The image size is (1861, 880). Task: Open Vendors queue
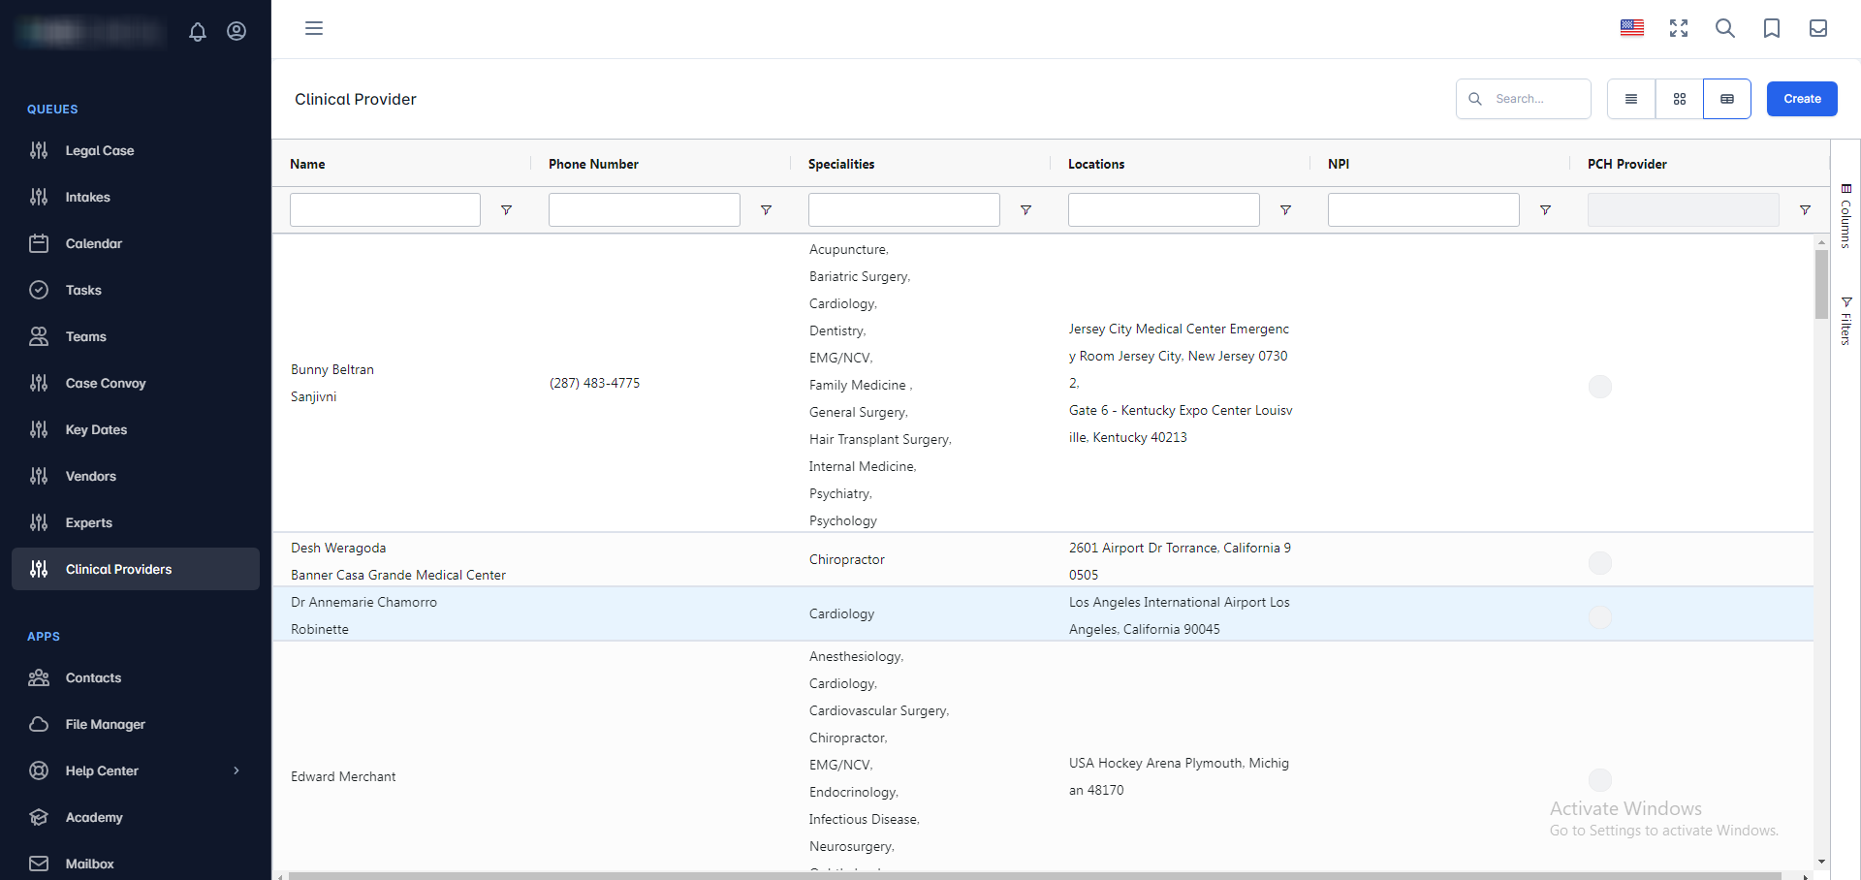click(136, 476)
